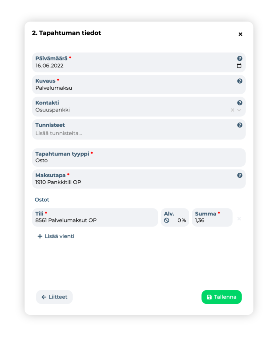The image size is (278, 340).
Task: Select the Tili account field
Action: [x=95, y=217]
